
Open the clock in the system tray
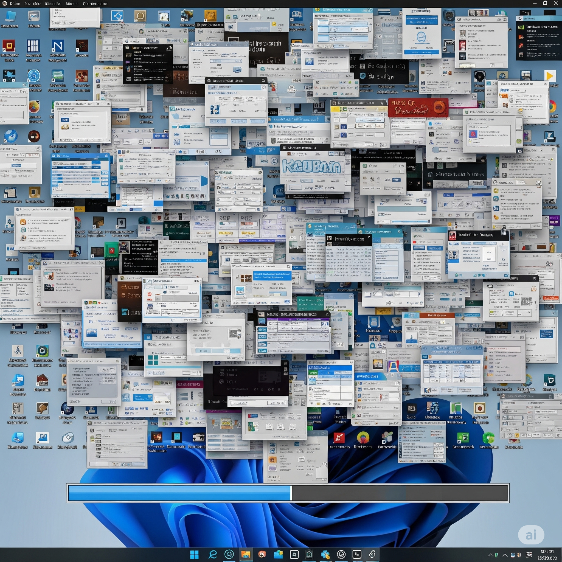click(x=547, y=555)
